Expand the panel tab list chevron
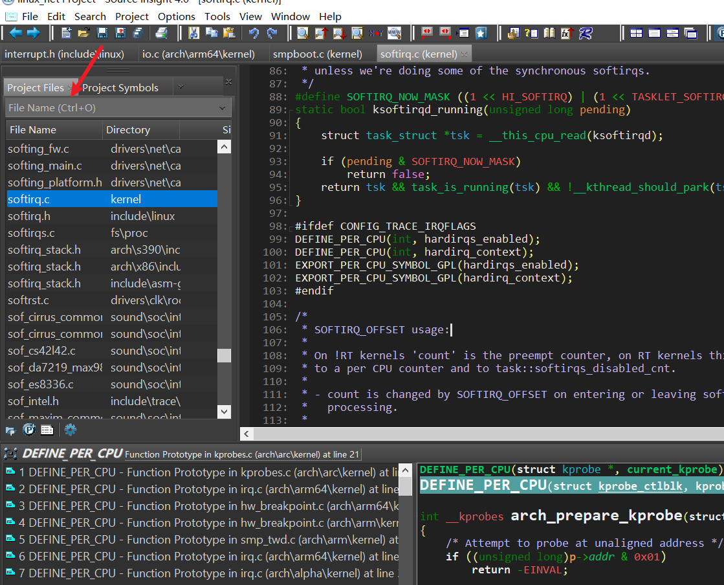The width and height of the screenshot is (724, 585). coord(180,87)
